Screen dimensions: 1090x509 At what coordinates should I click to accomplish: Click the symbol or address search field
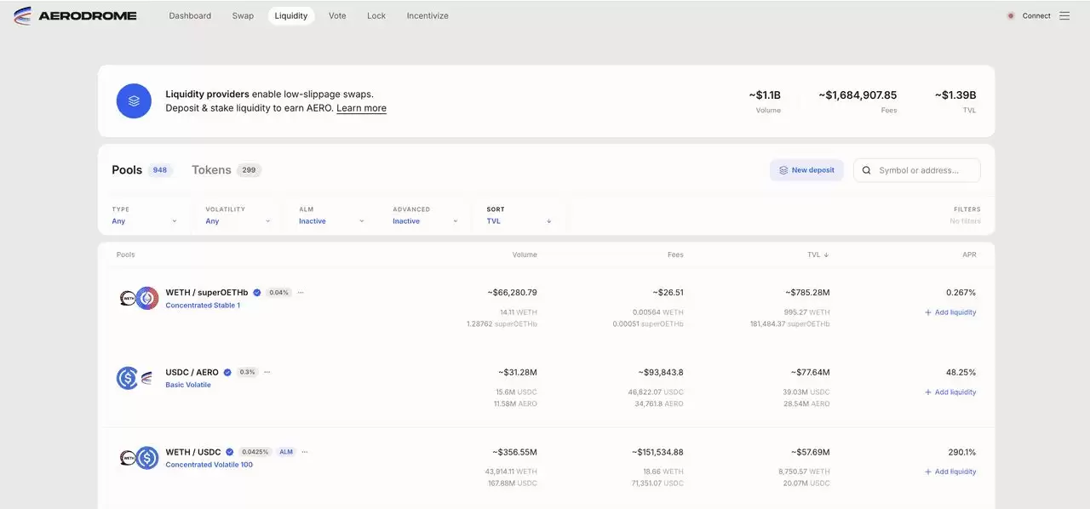tap(920, 169)
